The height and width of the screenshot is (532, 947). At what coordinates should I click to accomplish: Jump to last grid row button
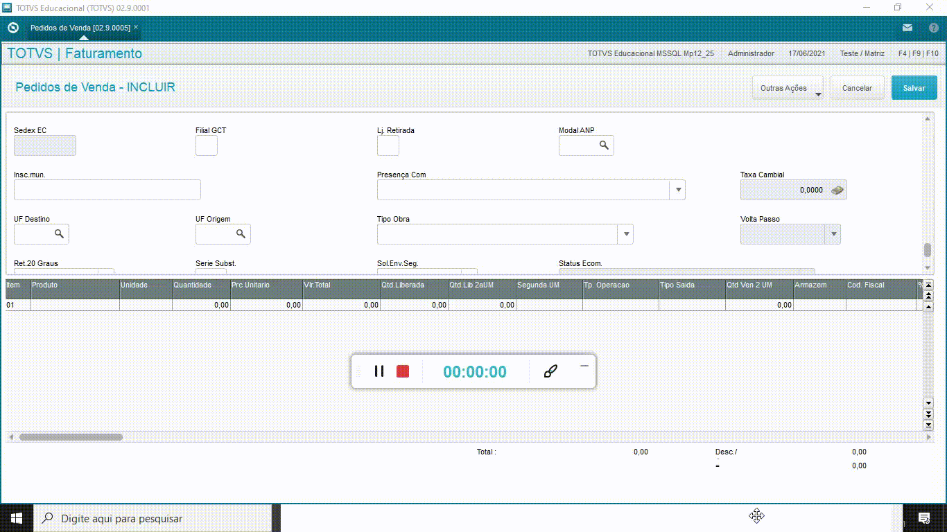(929, 424)
